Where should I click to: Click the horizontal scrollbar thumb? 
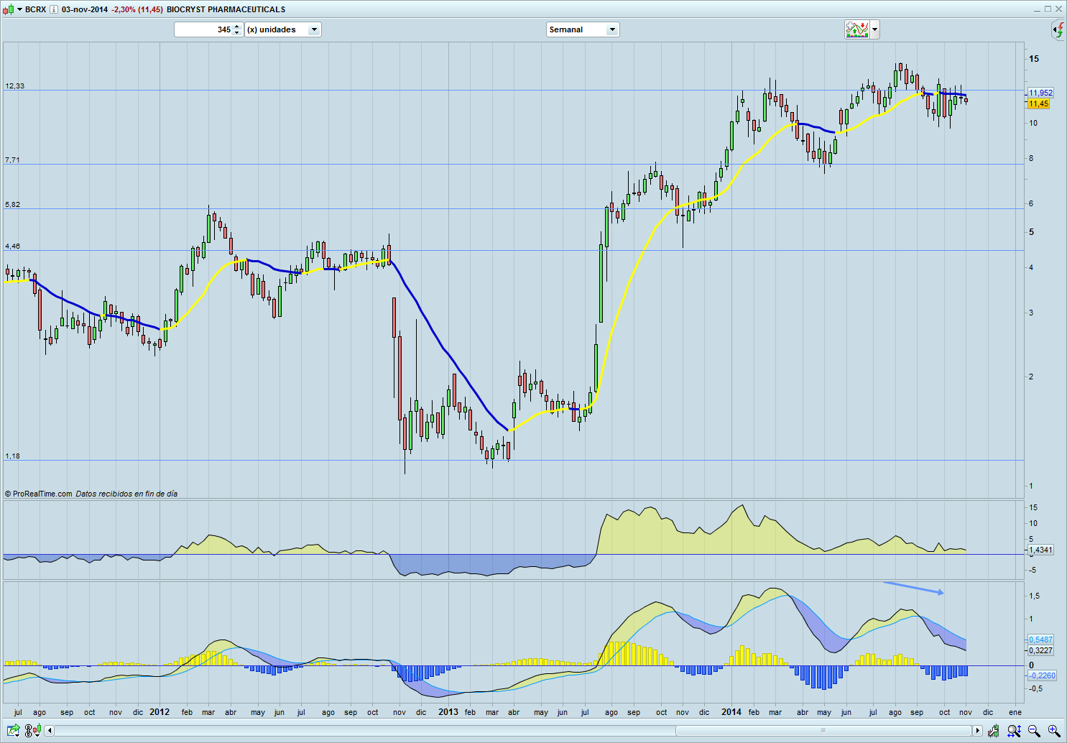tap(823, 731)
